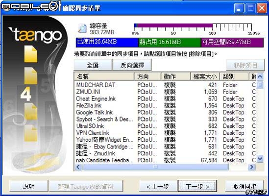Select the ZMUD.INI row
The width and height of the screenshot is (269, 196).
166,92
